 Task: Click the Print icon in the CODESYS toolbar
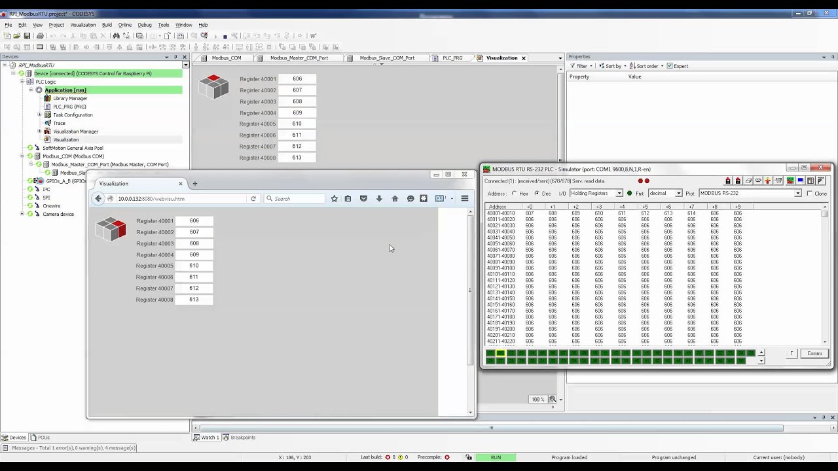click(40, 36)
